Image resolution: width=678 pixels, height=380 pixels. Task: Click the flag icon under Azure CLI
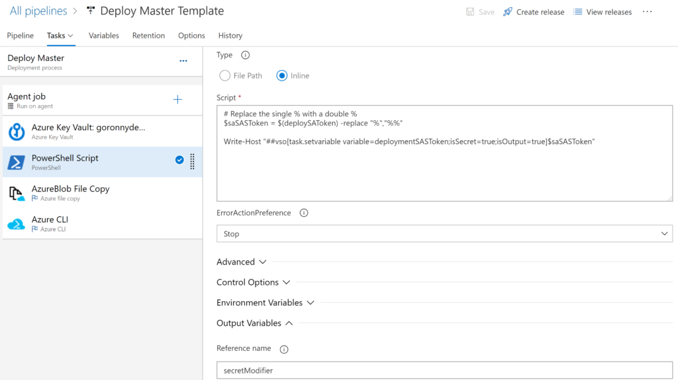tap(34, 229)
